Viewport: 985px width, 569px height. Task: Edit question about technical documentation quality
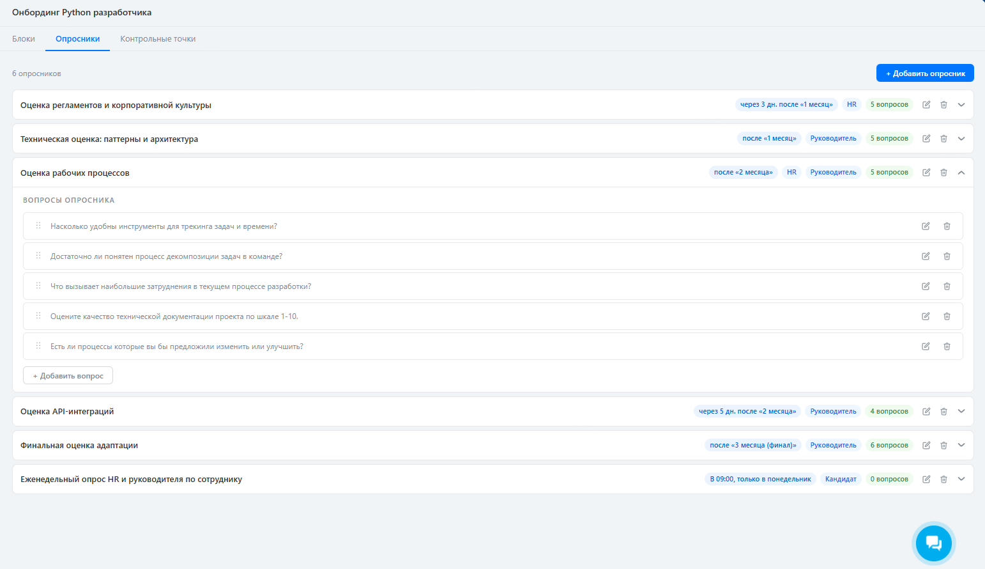pos(926,316)
